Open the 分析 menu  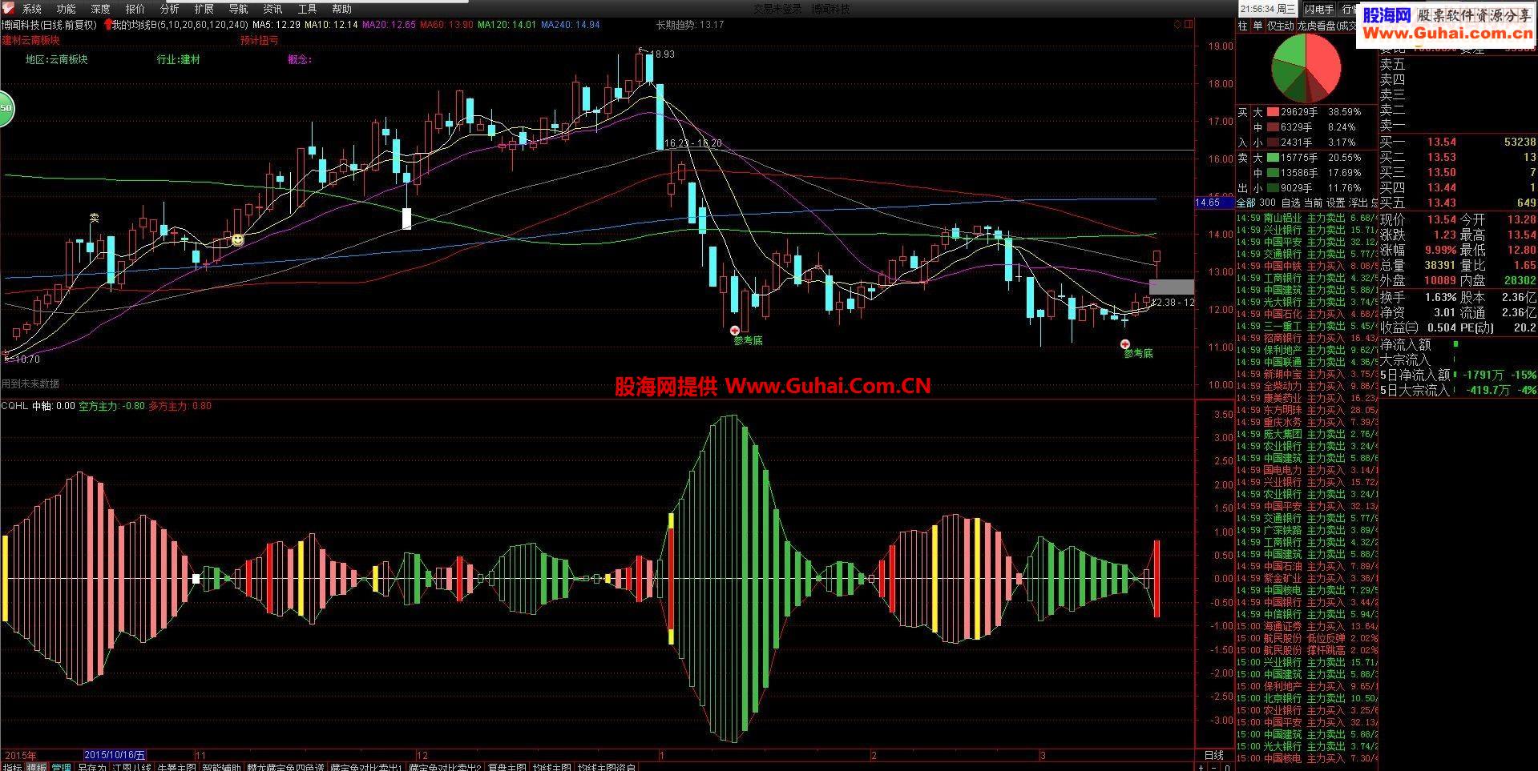point(170,9)
